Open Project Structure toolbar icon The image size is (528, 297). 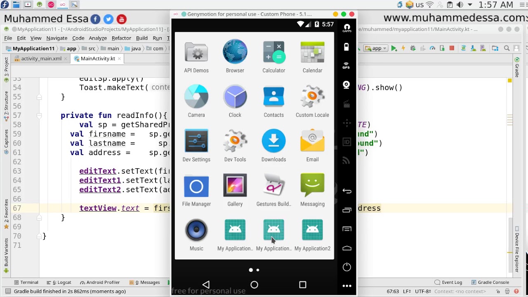tap(495, 48)
